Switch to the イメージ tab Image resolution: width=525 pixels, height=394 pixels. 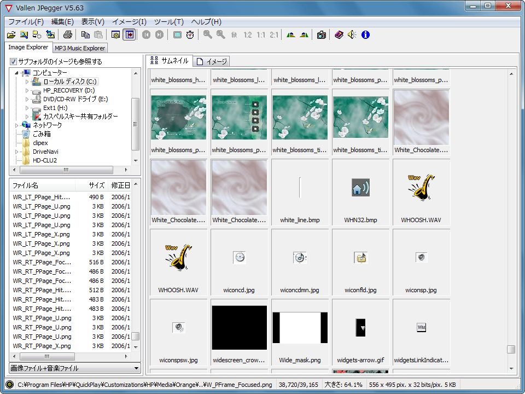212,61
